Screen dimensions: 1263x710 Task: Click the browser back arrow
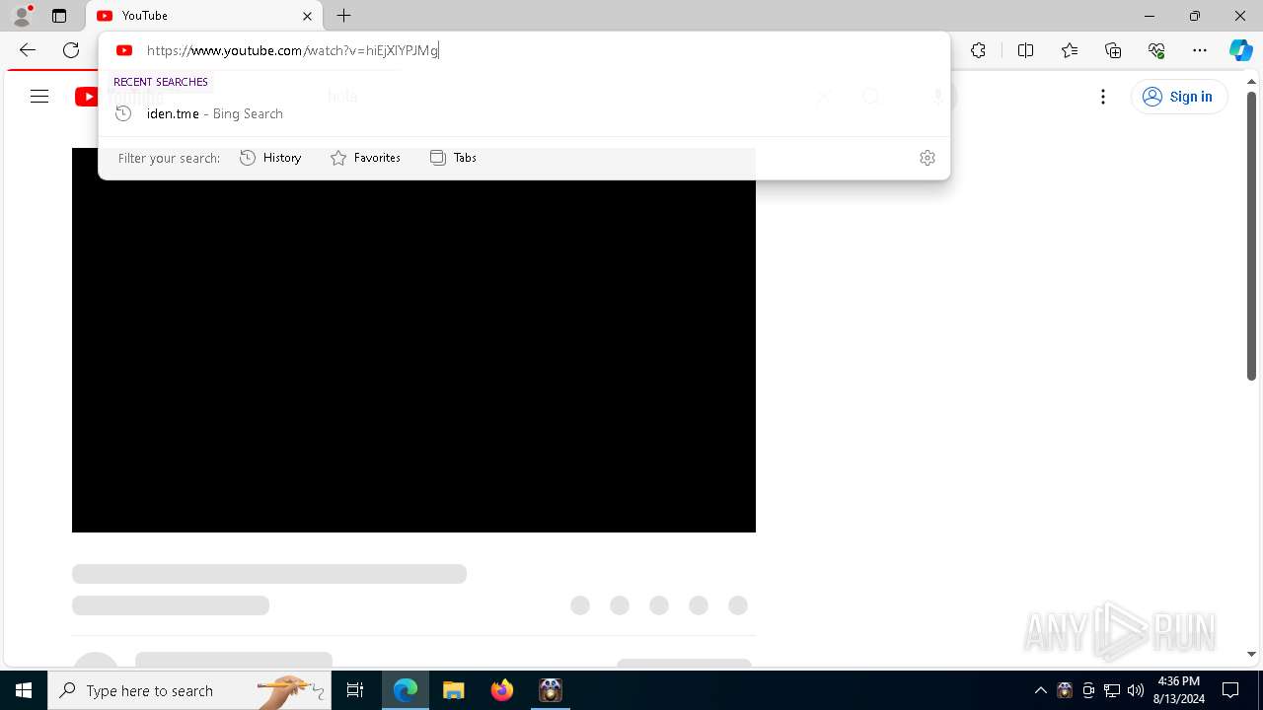28,50
